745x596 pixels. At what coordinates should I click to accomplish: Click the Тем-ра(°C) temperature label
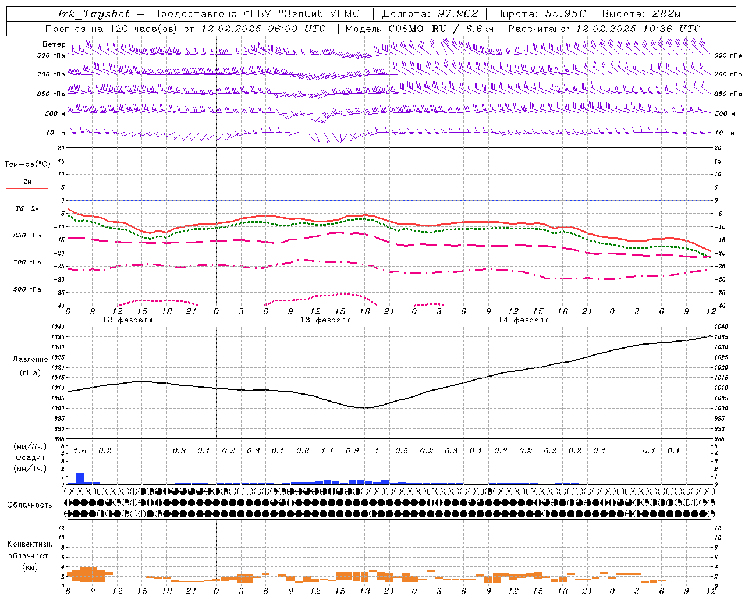27,165
